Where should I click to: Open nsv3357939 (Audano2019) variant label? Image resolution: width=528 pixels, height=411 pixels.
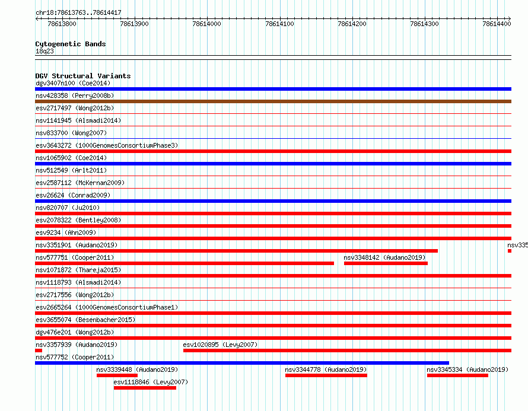tap(77, 345)
